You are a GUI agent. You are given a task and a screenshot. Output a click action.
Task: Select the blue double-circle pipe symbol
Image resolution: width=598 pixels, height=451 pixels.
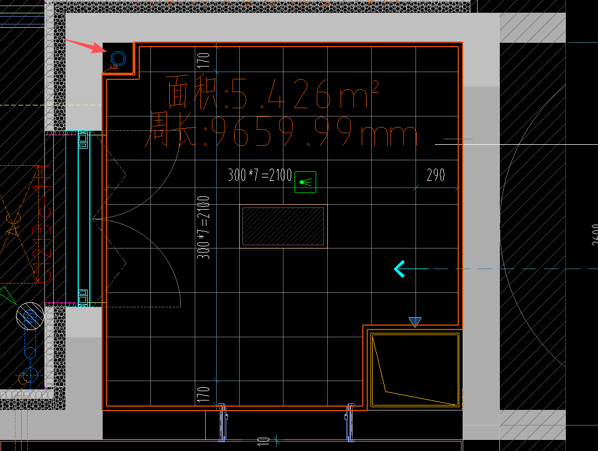(x=118, y=59)
